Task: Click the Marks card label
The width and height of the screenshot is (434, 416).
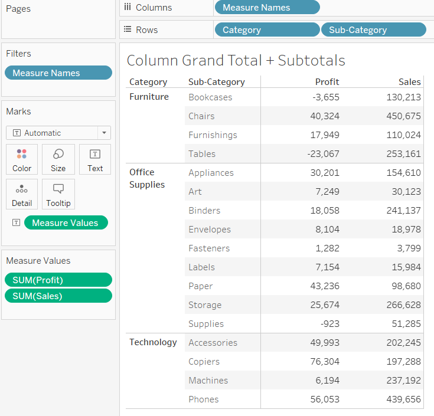Action: 18,111
